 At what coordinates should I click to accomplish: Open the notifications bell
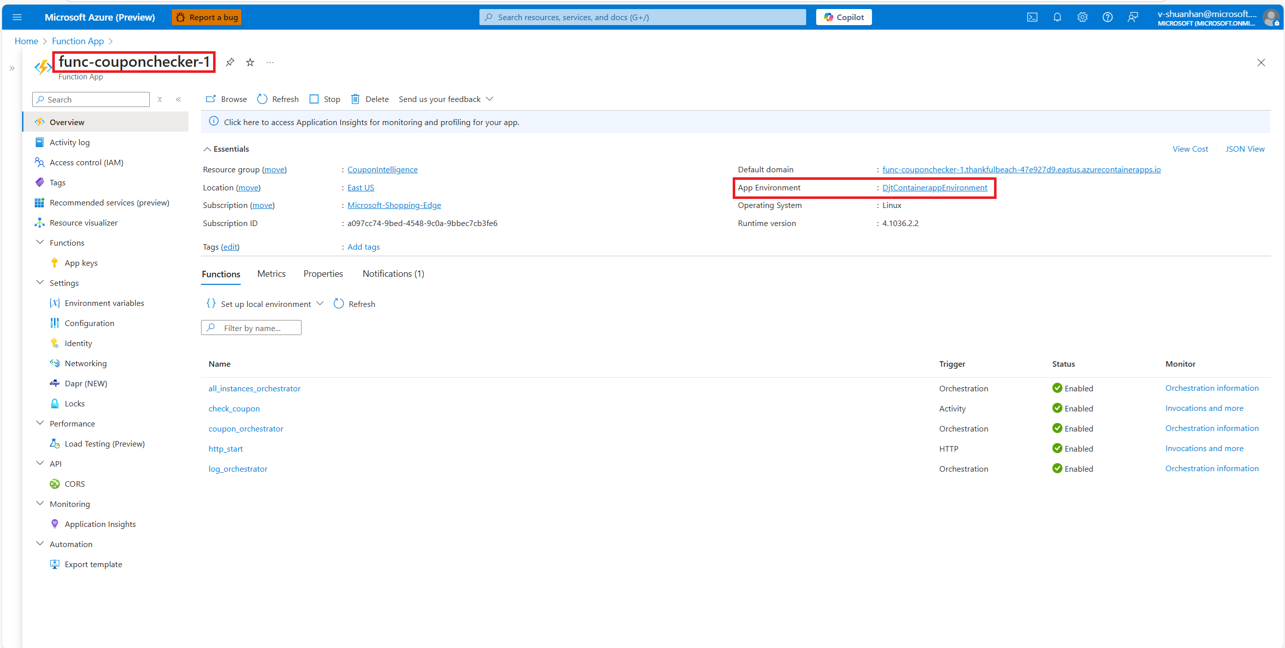pyautogui.click(x=1057, y=17)
